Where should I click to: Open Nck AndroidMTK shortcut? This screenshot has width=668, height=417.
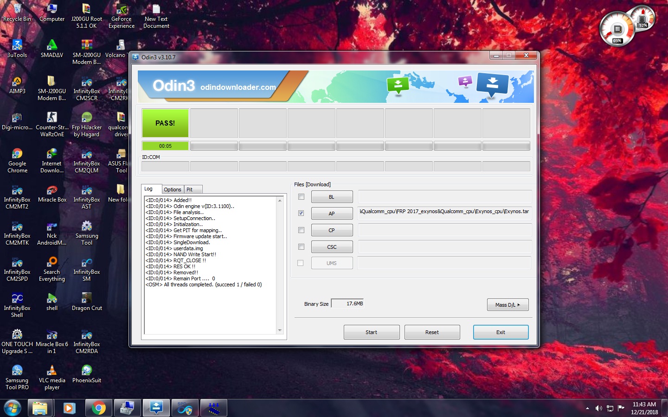pos(52,233)
